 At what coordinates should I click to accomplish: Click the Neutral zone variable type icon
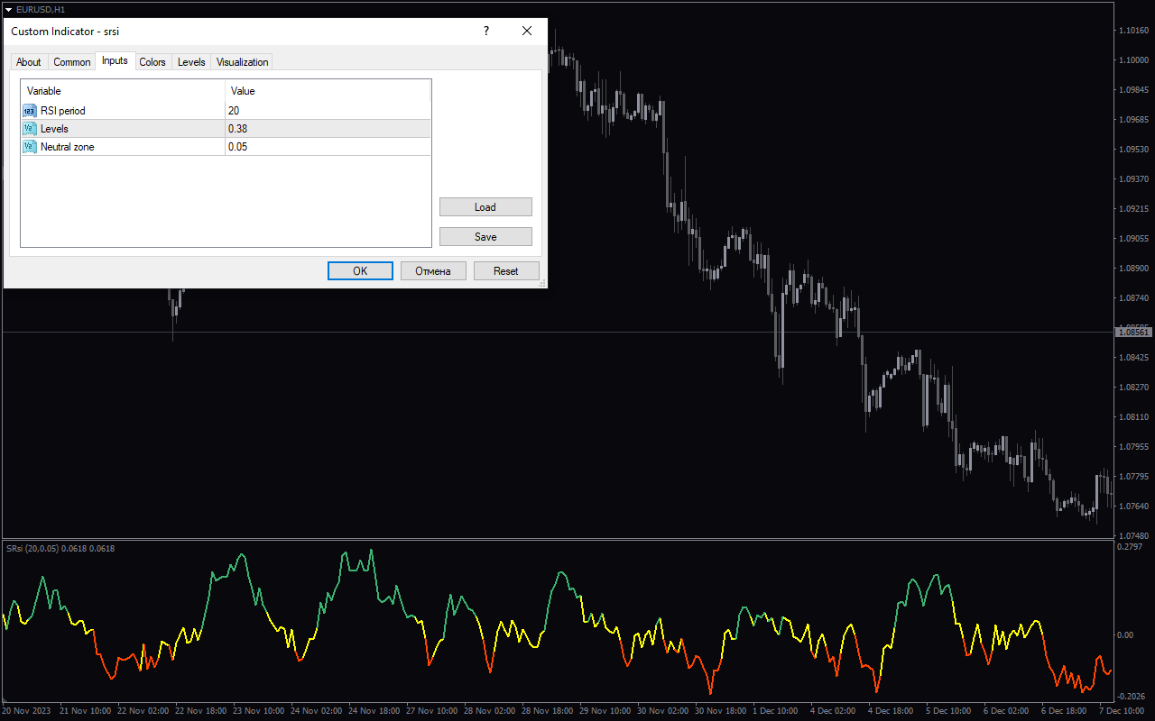point(30,147)
